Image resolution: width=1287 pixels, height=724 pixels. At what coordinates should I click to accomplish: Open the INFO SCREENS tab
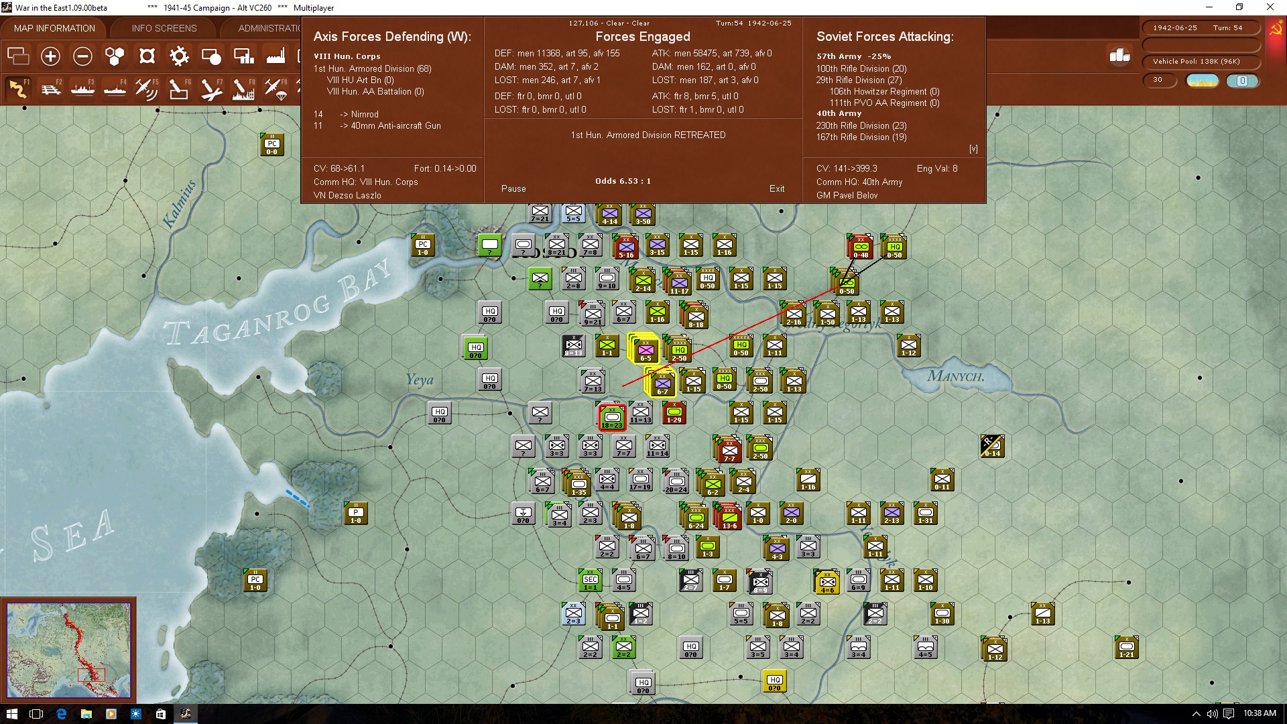[164, 28]
